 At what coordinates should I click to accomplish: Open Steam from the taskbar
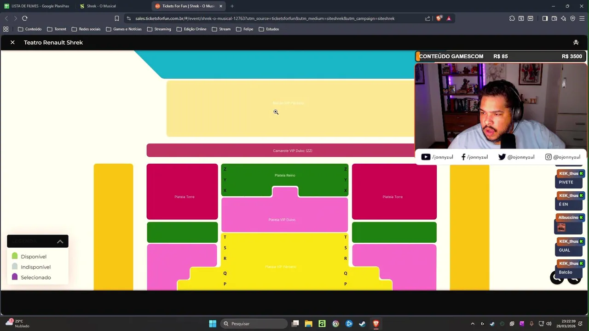coord(362,324)
